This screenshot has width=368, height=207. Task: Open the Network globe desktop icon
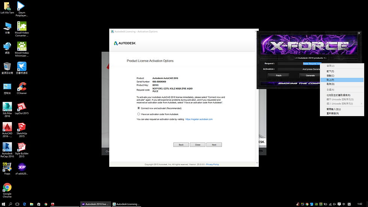(7, 48)
